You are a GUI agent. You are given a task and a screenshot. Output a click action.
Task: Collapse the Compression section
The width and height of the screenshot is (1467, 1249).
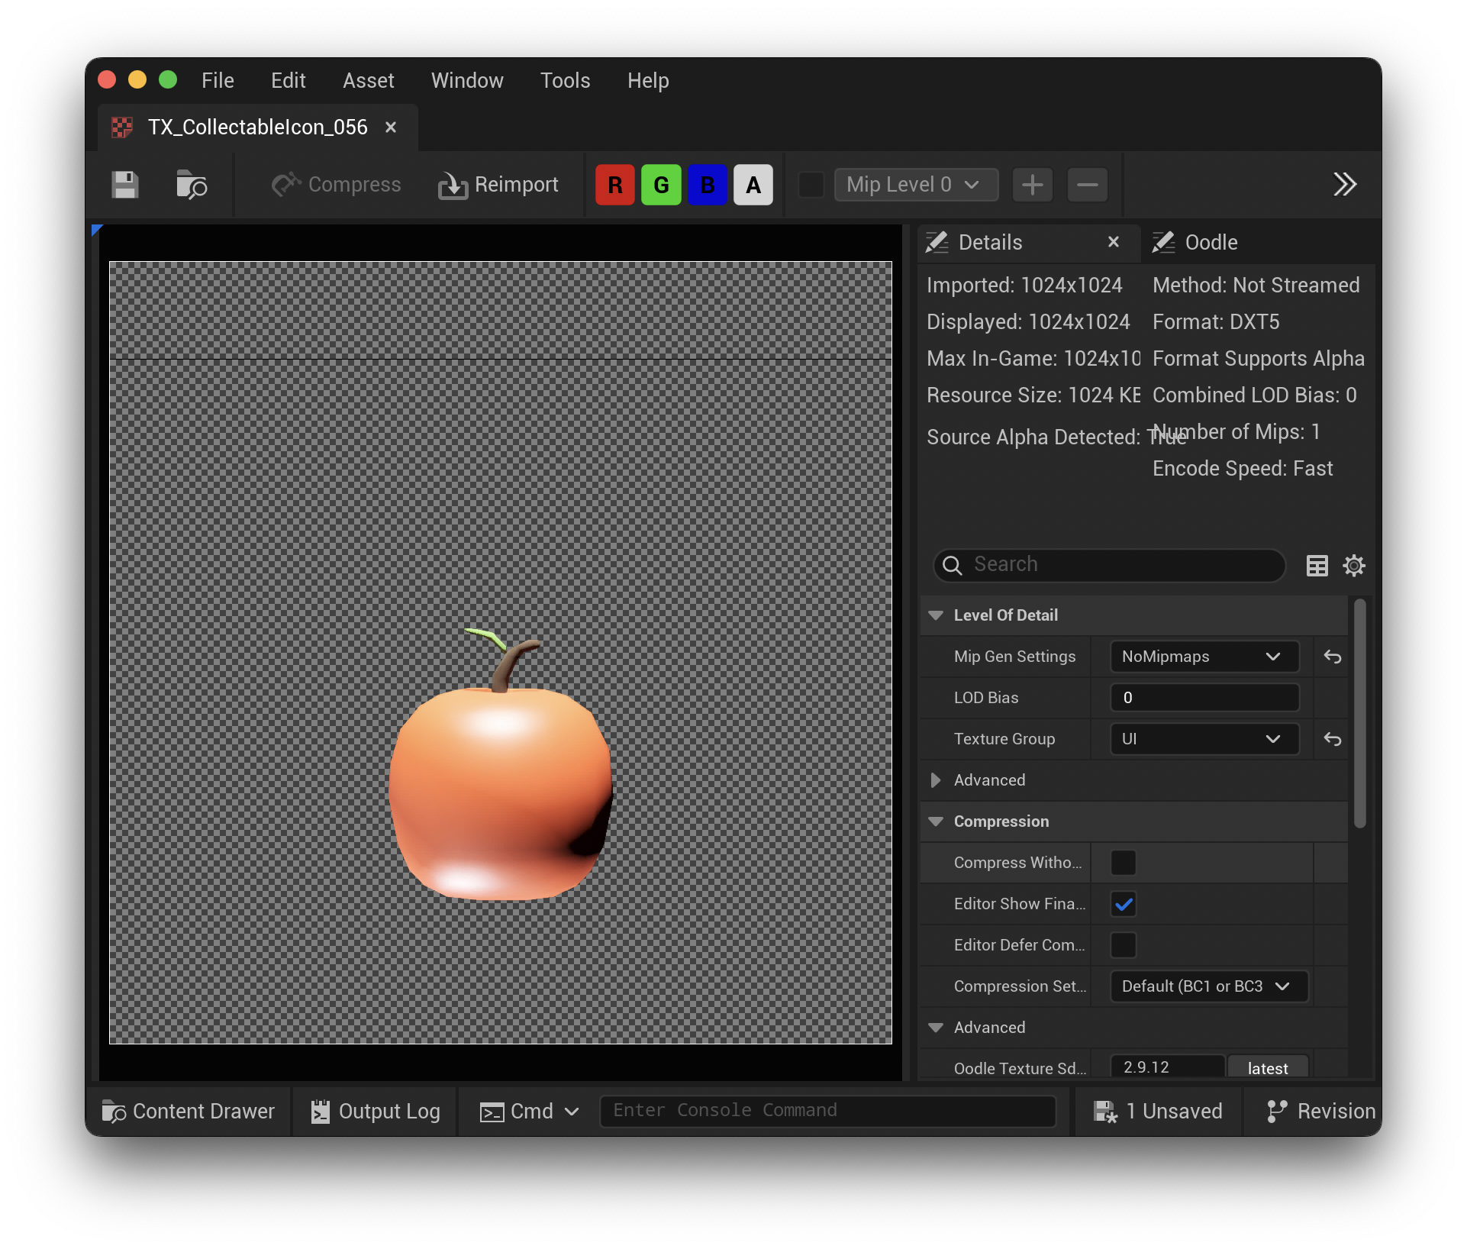pos(937,821)
